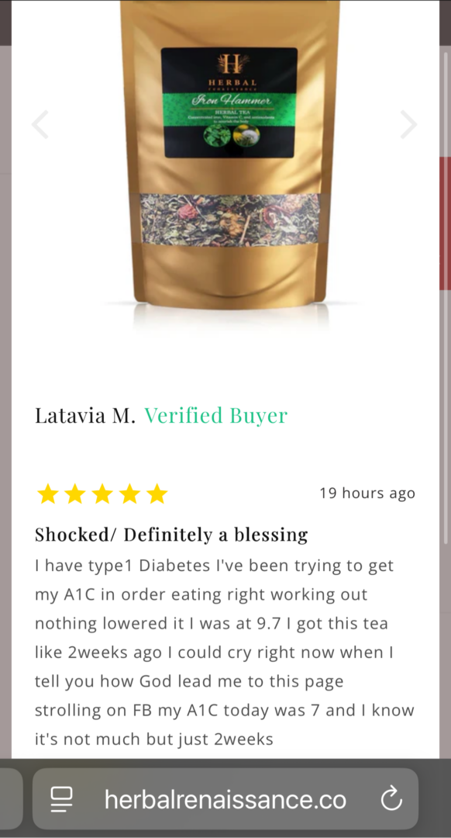Click the Verified Buyer label
The width and height of the screenshot is (451, 838).
(x=215, y=414)
